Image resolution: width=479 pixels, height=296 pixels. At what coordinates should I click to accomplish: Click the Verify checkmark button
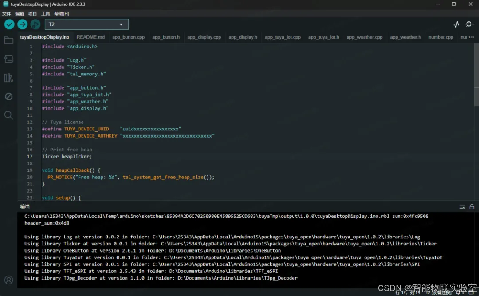click(9, 24)
